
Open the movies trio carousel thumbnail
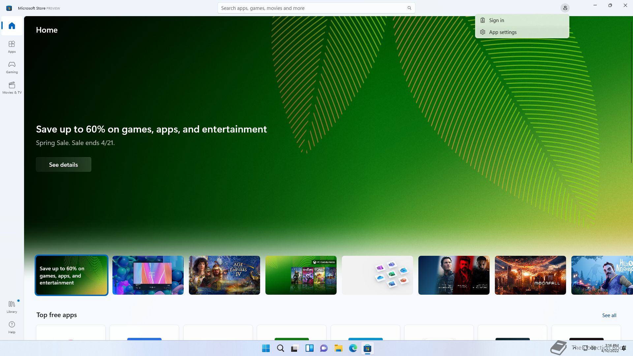coord(454,275)
